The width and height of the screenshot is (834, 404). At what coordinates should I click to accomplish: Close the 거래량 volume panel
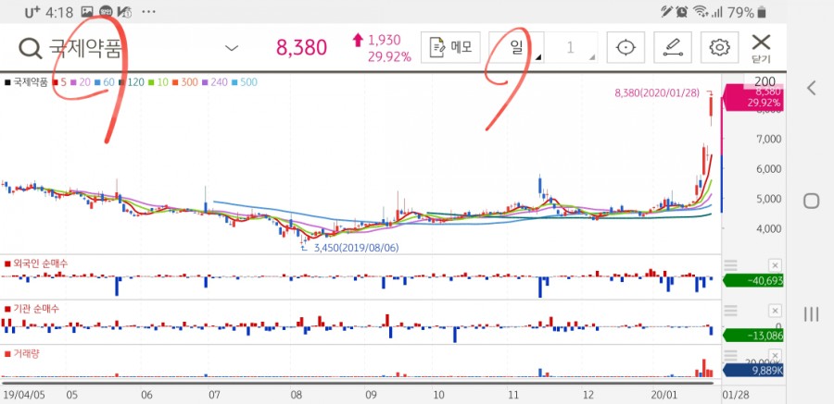click(x=775, y=356)
